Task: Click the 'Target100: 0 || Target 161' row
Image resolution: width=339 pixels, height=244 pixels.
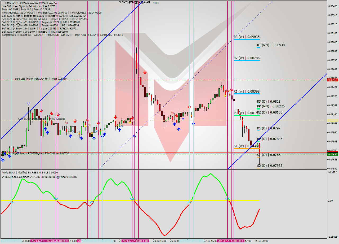Action: (62, 35)
